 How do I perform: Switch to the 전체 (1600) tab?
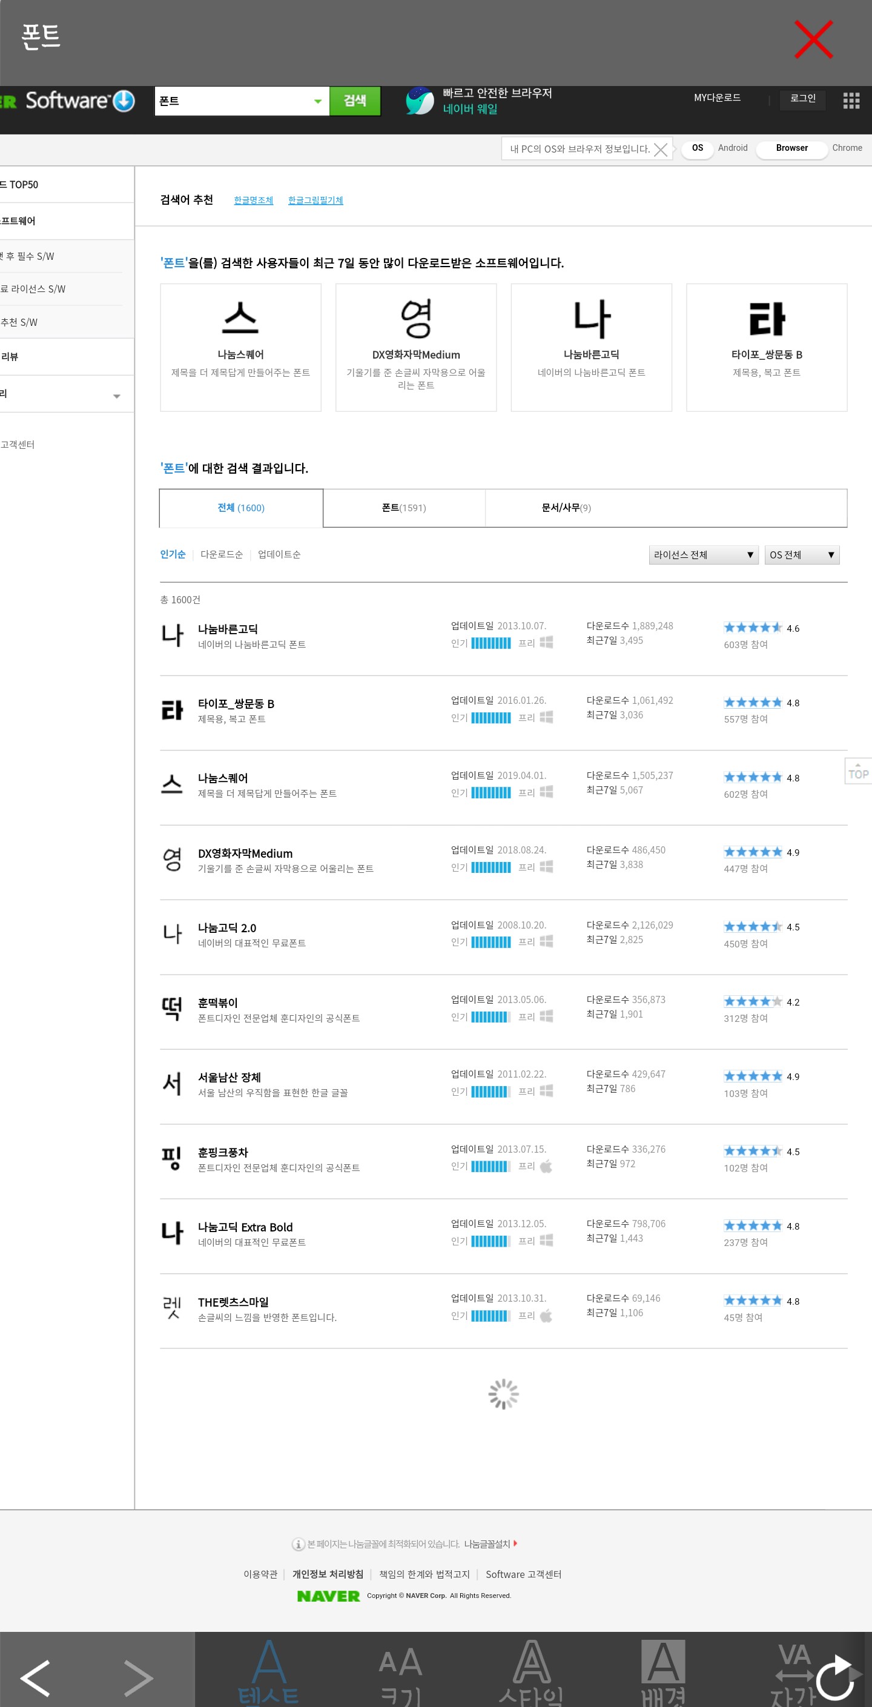pyautogui.click(x=241, y=508)
